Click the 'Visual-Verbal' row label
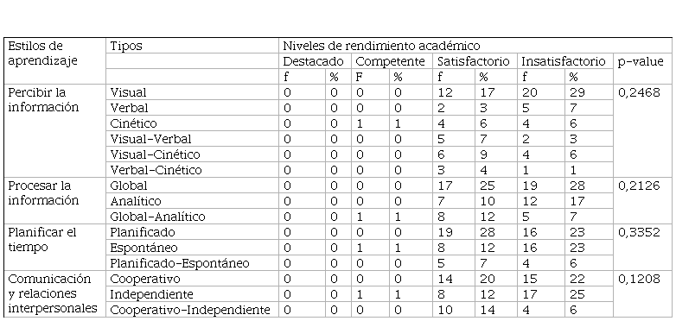 pos(192,139)
